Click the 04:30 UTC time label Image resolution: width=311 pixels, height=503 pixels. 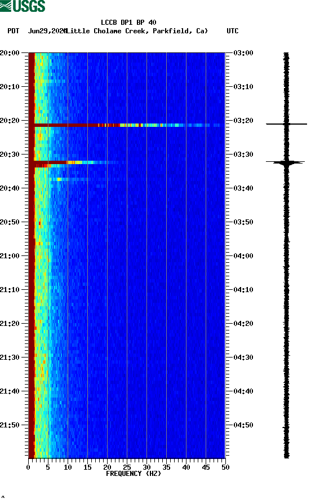point(243,358)
